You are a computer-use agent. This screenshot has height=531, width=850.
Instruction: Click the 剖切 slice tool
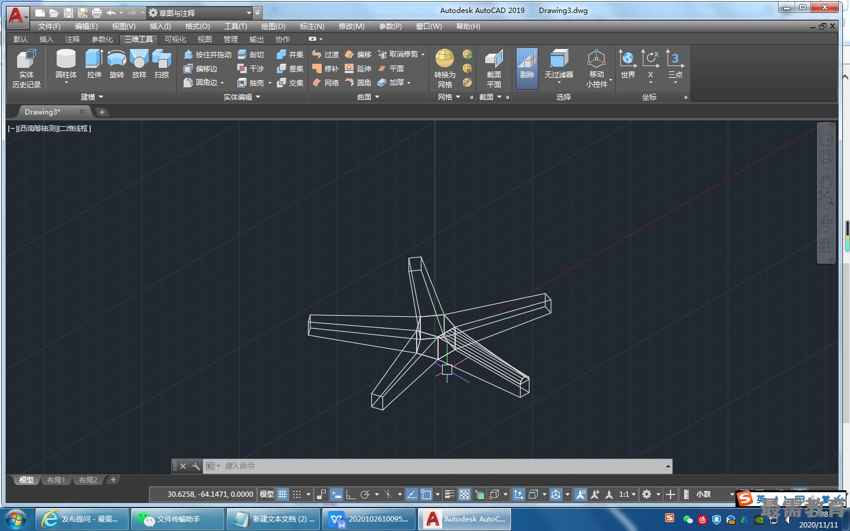[x=251, y=54]
